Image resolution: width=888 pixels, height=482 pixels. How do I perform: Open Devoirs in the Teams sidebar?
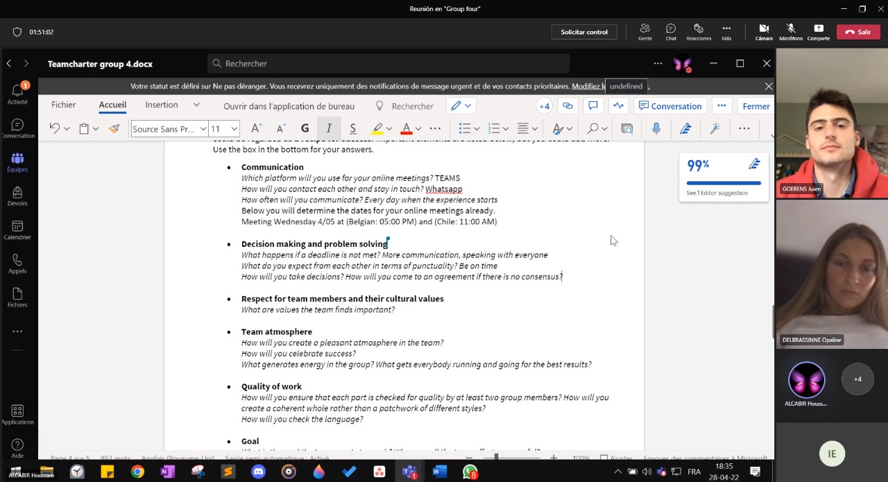coord(17,196)
